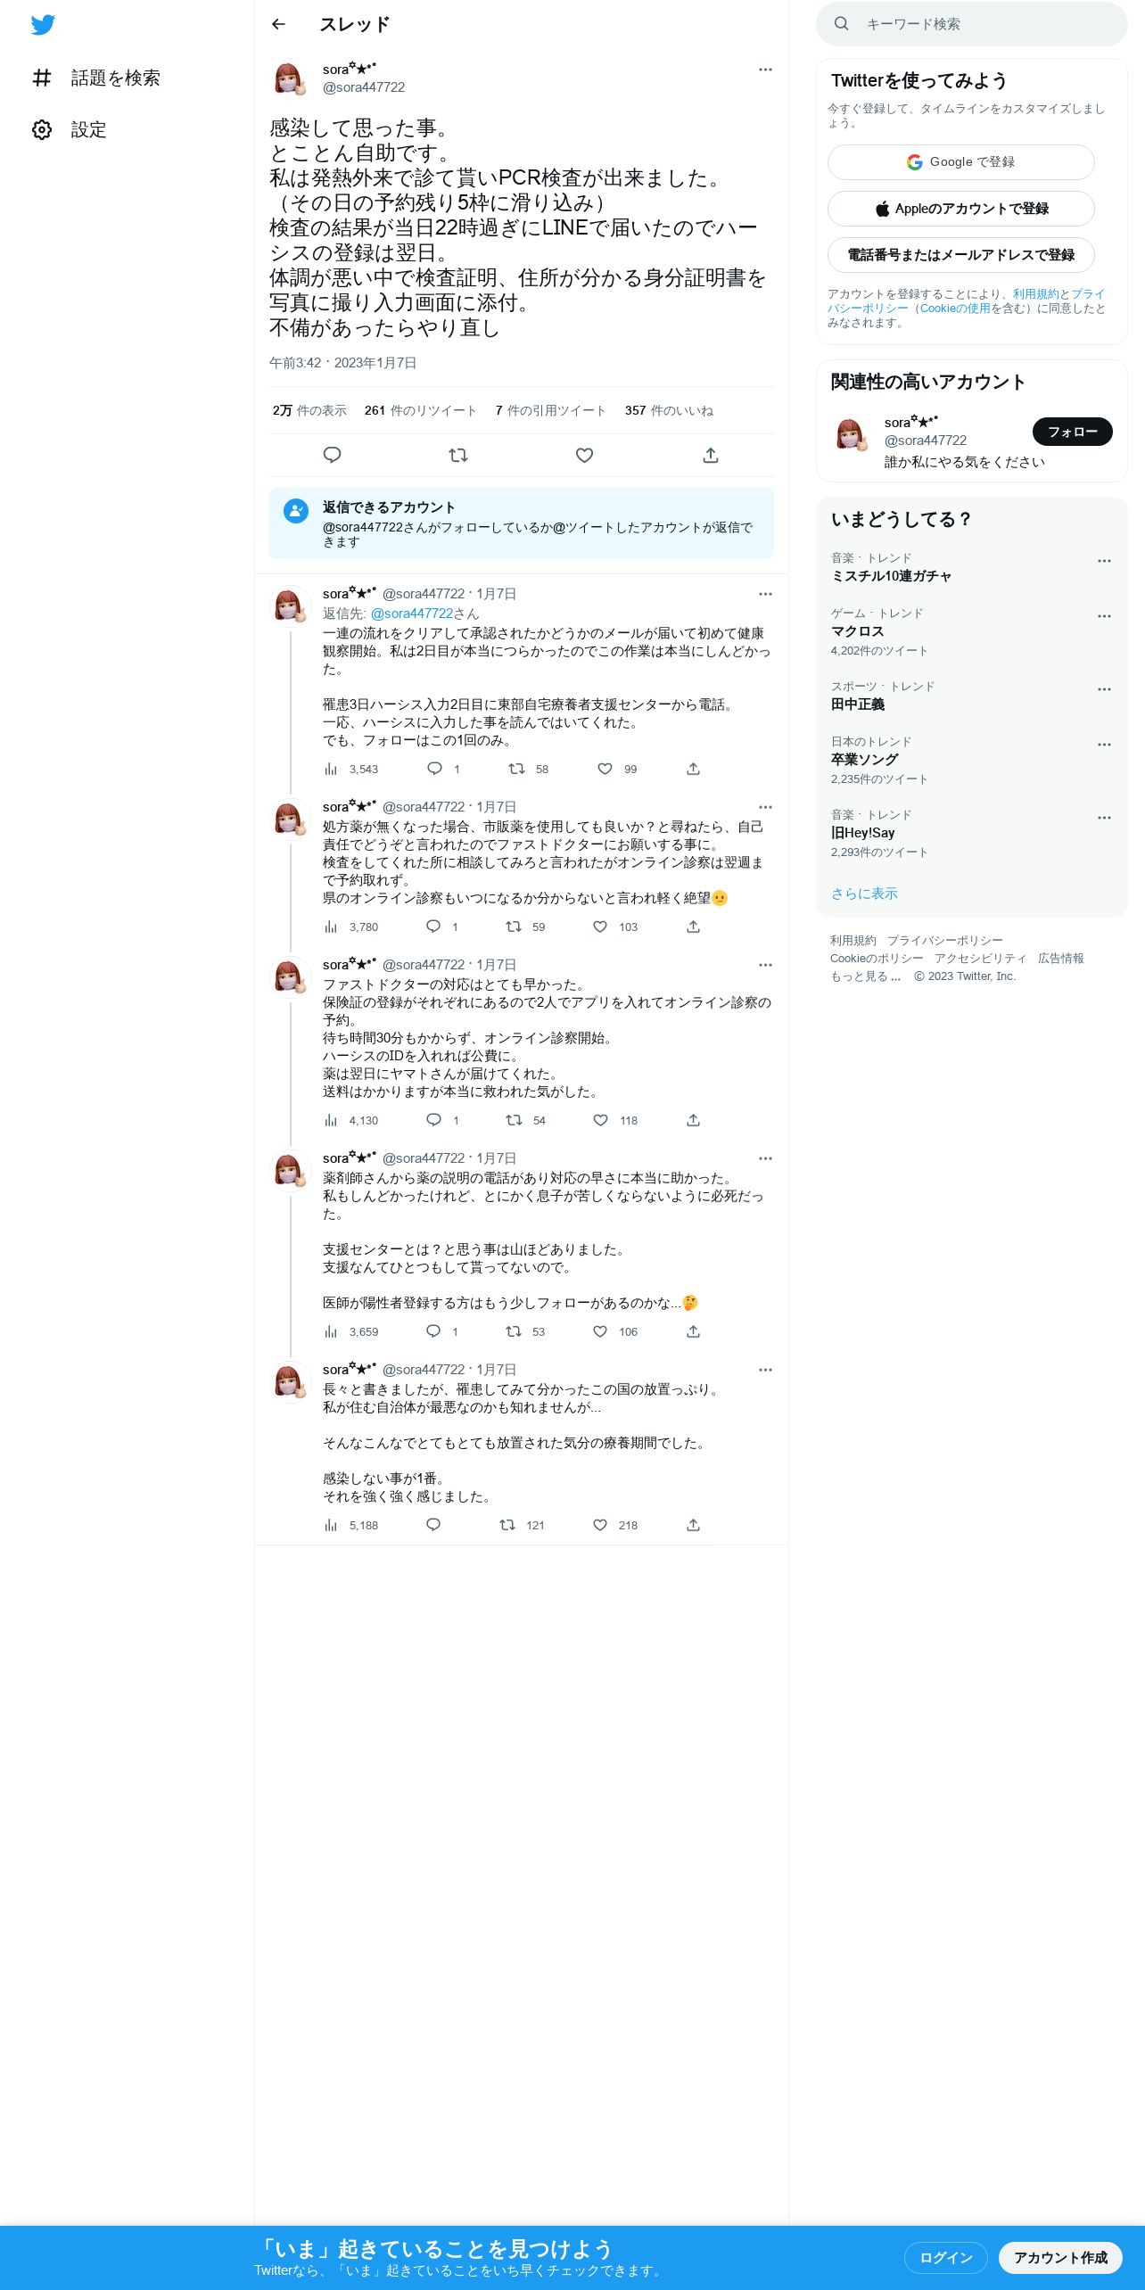Open more options for ミスチル10連ガチャ trend
This screenshot has height=2290, width=1145.
[1104, 561]
